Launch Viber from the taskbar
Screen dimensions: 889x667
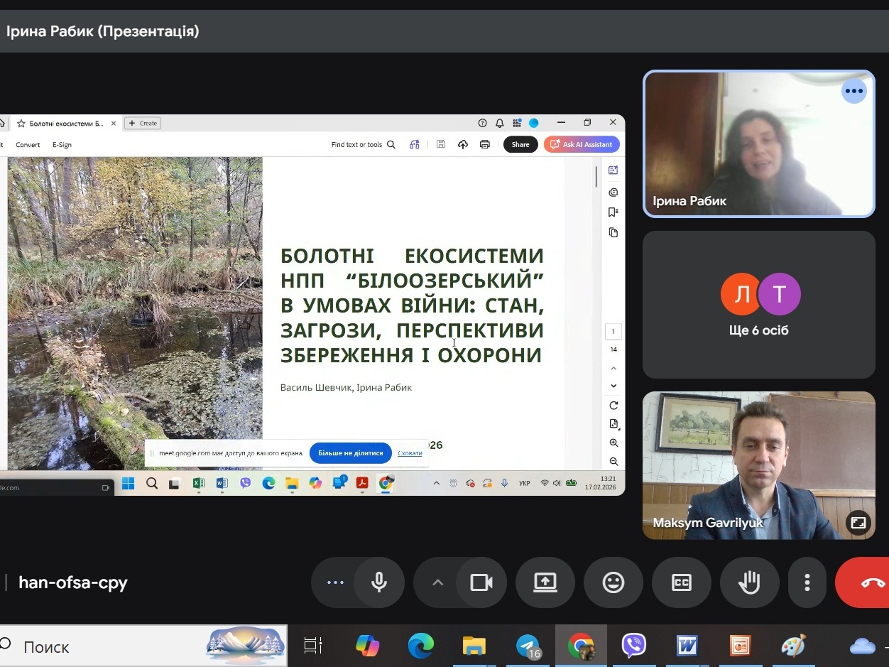[633, 646]
